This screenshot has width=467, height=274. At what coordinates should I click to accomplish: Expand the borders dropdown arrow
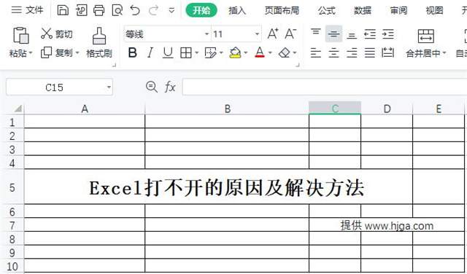[x=196, y=53]
